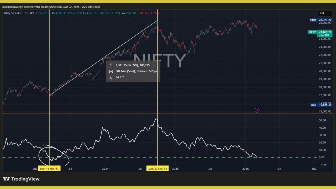The height and width of the screenshot is (189, 336).
Task: Click the Nifty 50 Index legend title
Action: pos(14,13)
